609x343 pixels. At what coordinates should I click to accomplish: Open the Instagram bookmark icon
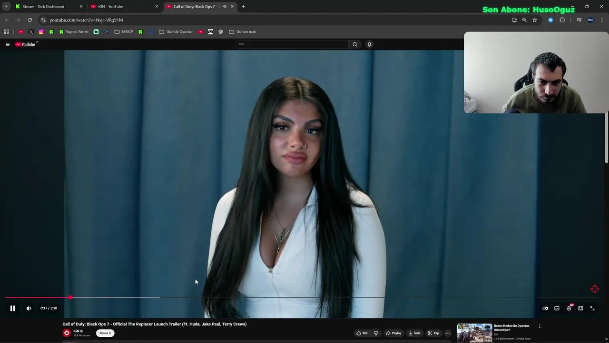pos(41,32)
